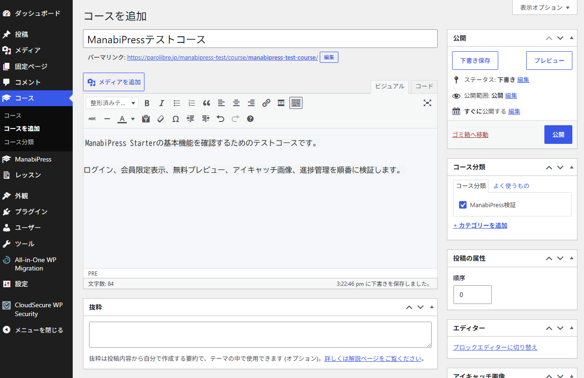Clear formatting with eraser icon
The height and width of the screenshot is (378, 584).
pyautogui.click(x=161, y=119)
